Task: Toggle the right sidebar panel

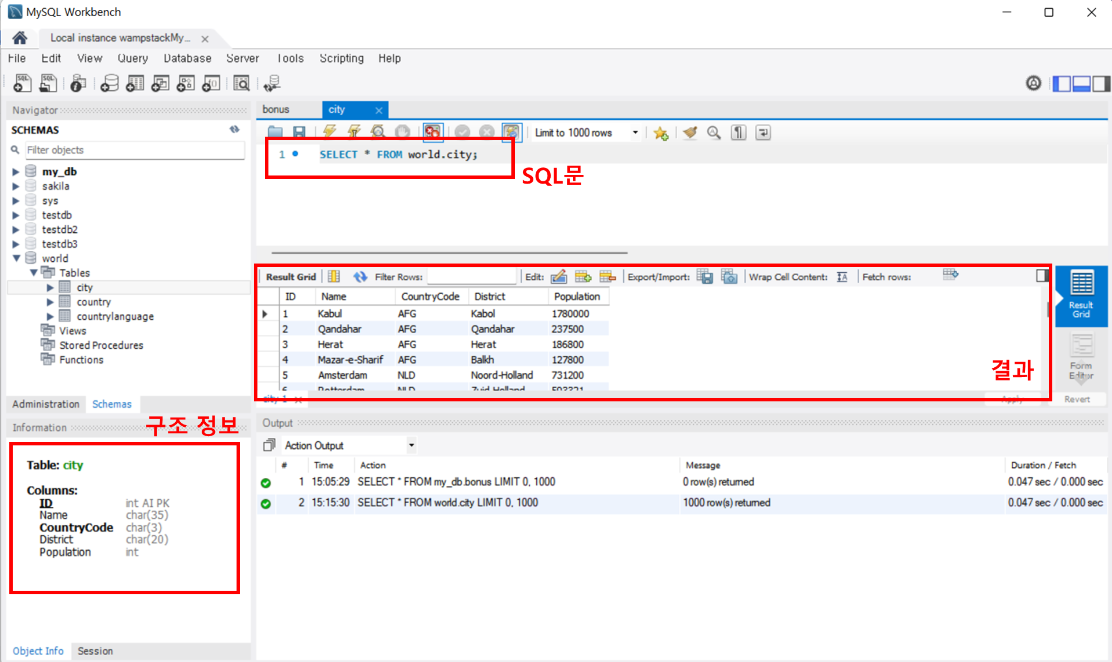Action: coord(1101,83)
